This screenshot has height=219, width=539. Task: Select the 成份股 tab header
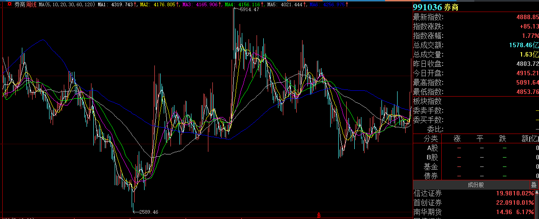[x=475, y=185]
